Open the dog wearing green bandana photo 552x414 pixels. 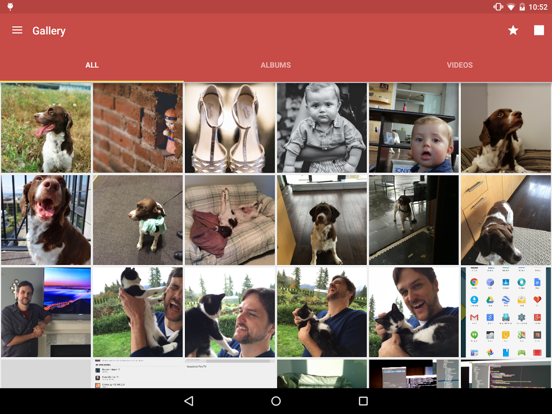pos(138,220)
